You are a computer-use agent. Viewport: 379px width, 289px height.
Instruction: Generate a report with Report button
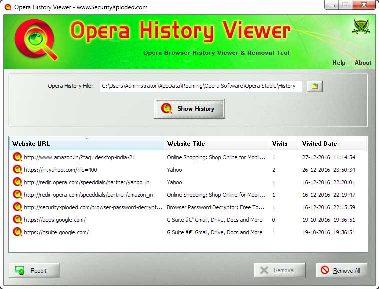point(34,270)
